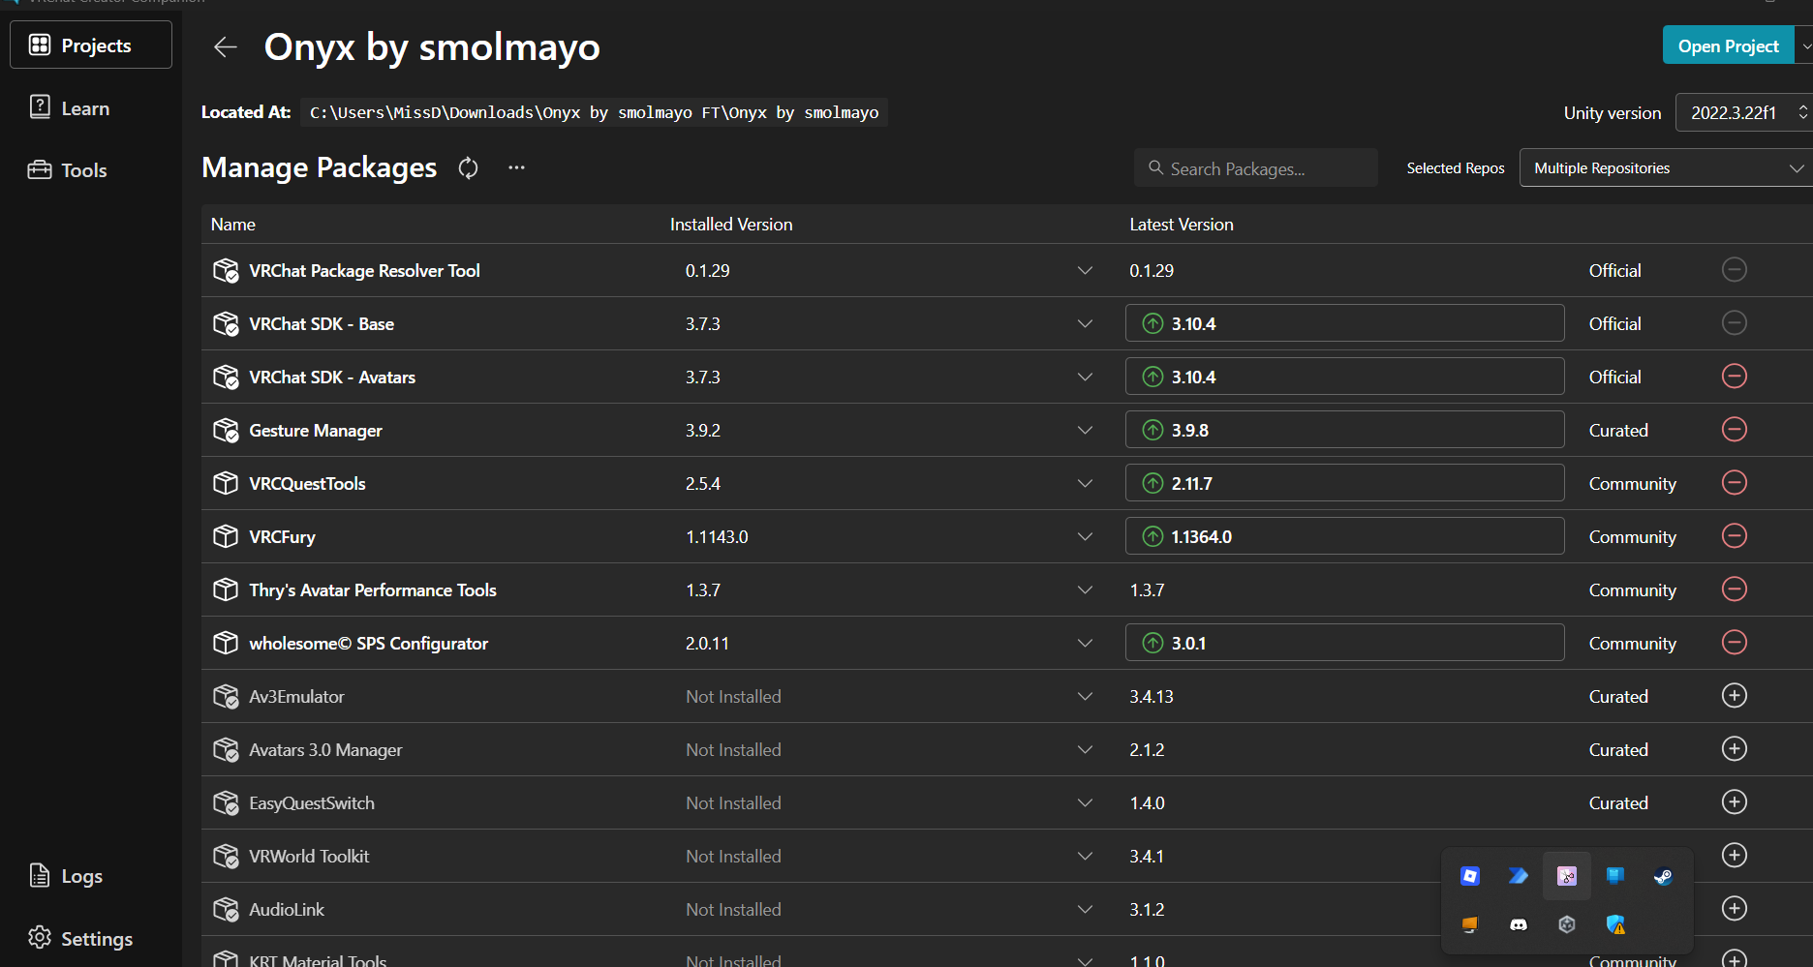1813x967 pixels.
Task: Open Steam from the system tray
Action: click(x=1664, y=876)
